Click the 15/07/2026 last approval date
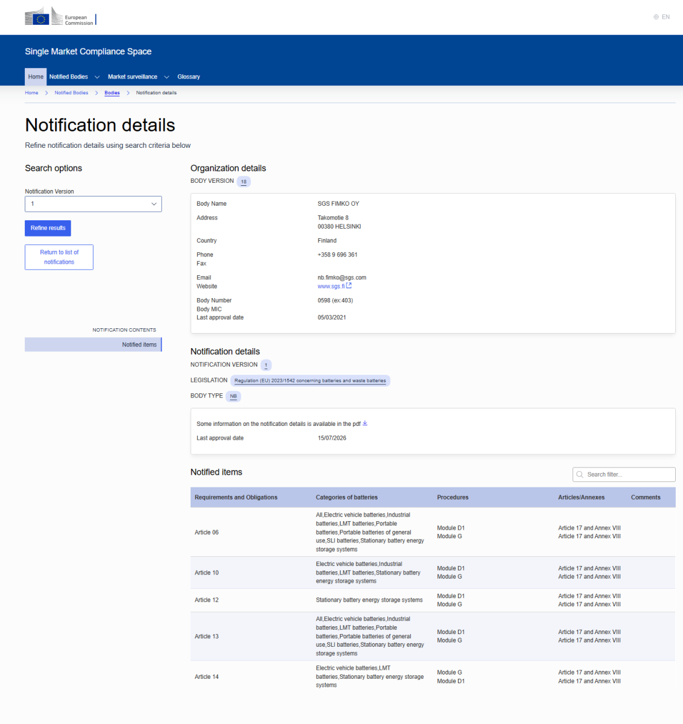This screenshot has width=683, height=724. click(x=332, y=439)
